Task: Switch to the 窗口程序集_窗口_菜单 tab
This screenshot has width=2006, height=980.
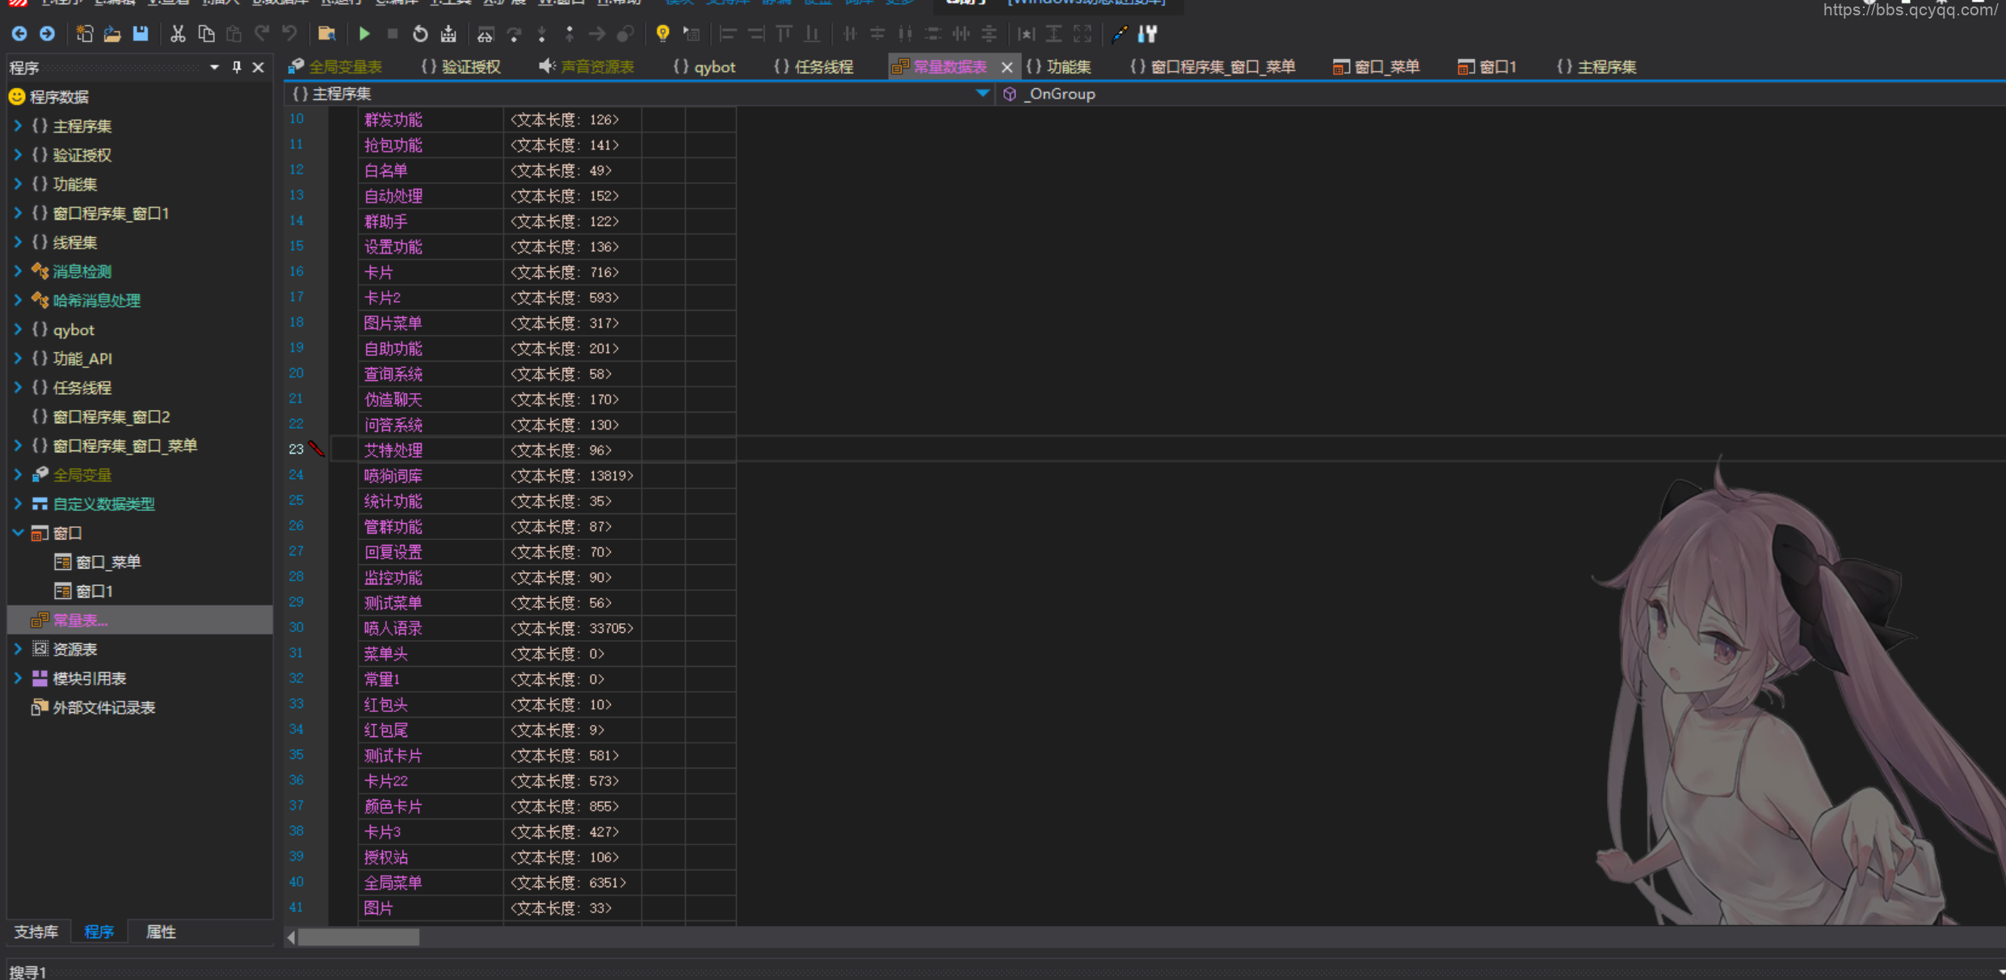Action: coord(1212,67)
